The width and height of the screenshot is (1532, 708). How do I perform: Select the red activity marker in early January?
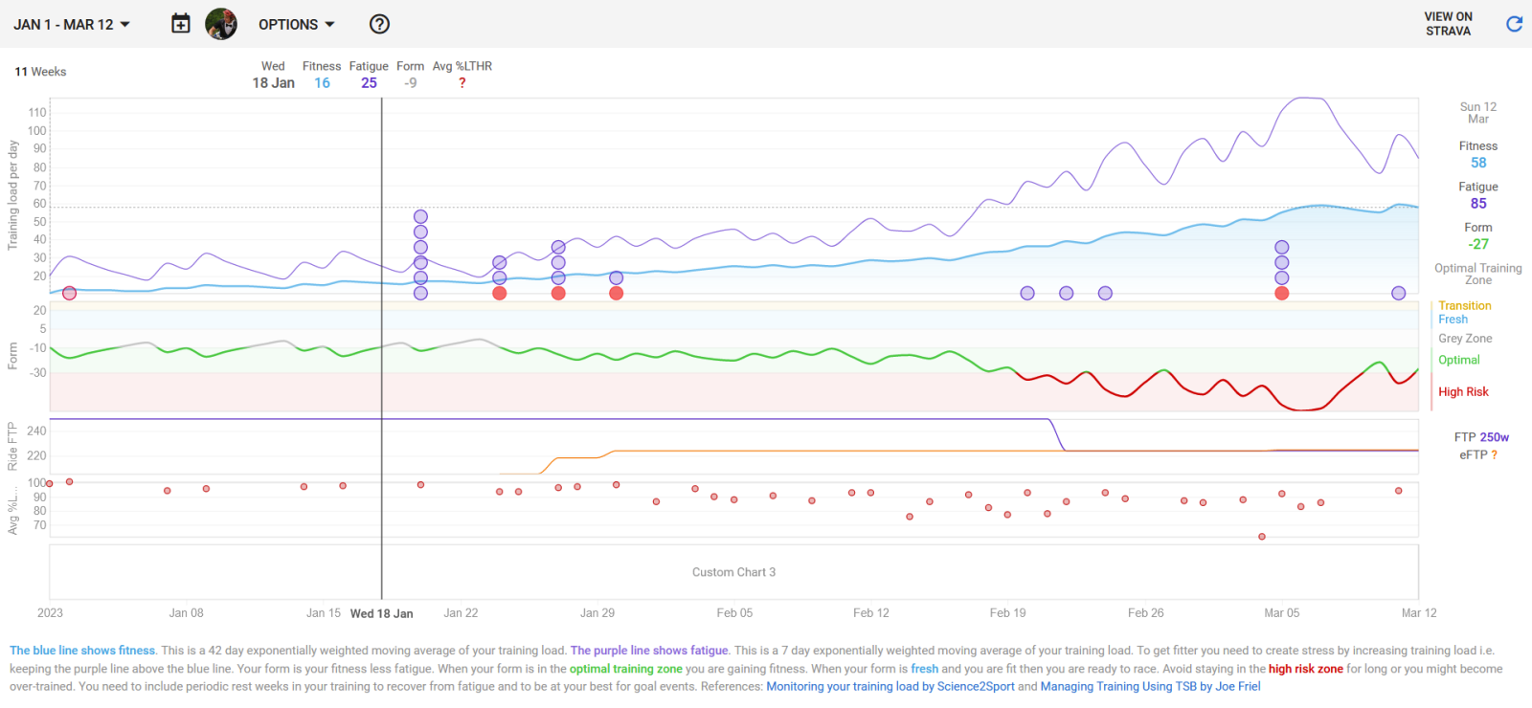pos(69,293)
